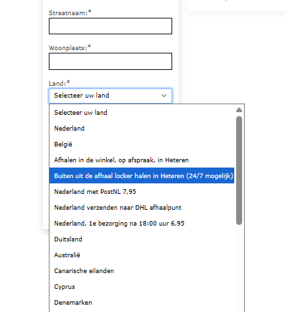This screenshot has width=285, height=312.
Task: Select 'Nederland, 1e bezorging na 18:00 uur'
Action: coord(142,223)
